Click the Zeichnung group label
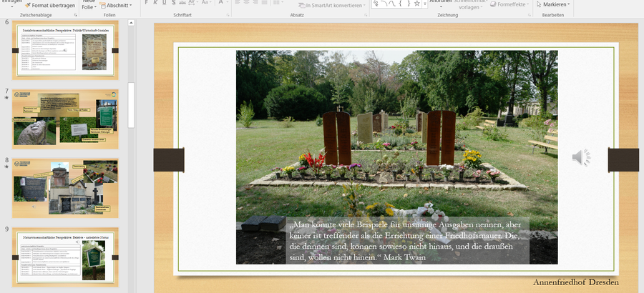The height and width of the screenshot is (293, 644). tap(447, 15)
